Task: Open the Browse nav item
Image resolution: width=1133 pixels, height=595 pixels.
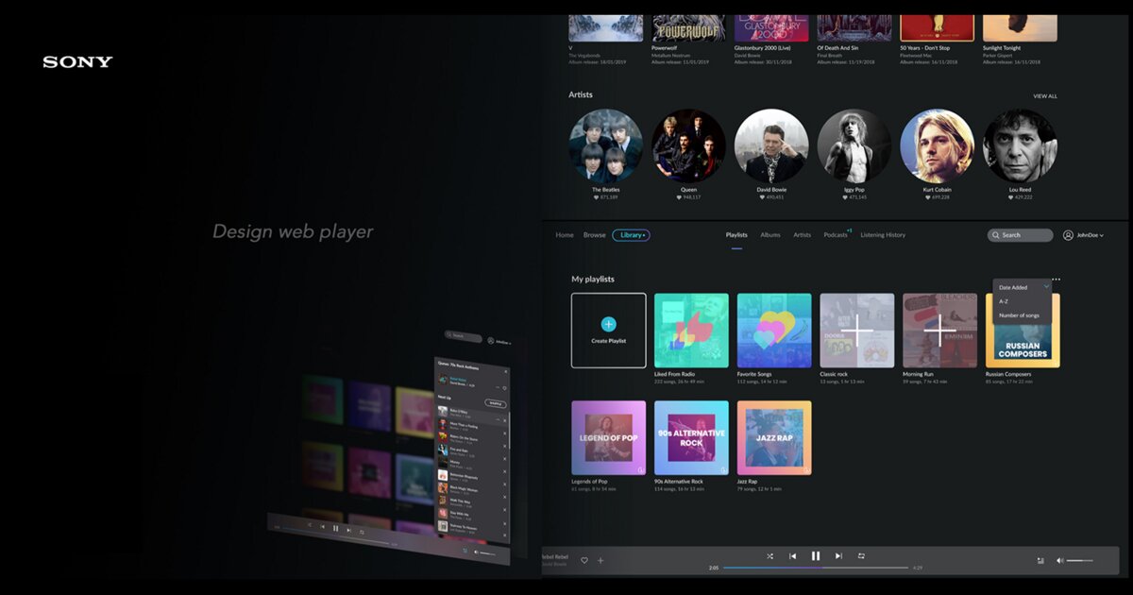Action: point(595,235)
